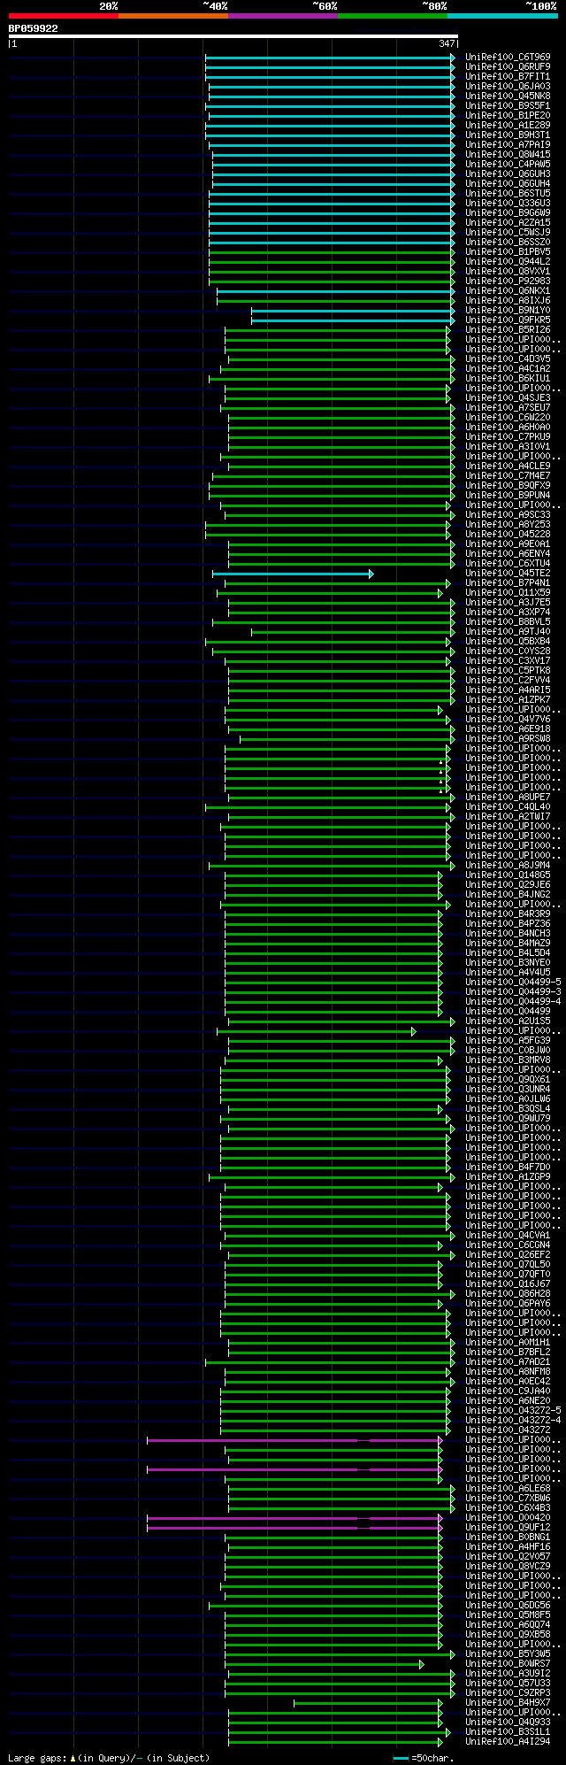The height and width of the screenshot is (1765, 566).
Task: Open hit UniRef100_A1ZGP9
Action: (508, 1176)
